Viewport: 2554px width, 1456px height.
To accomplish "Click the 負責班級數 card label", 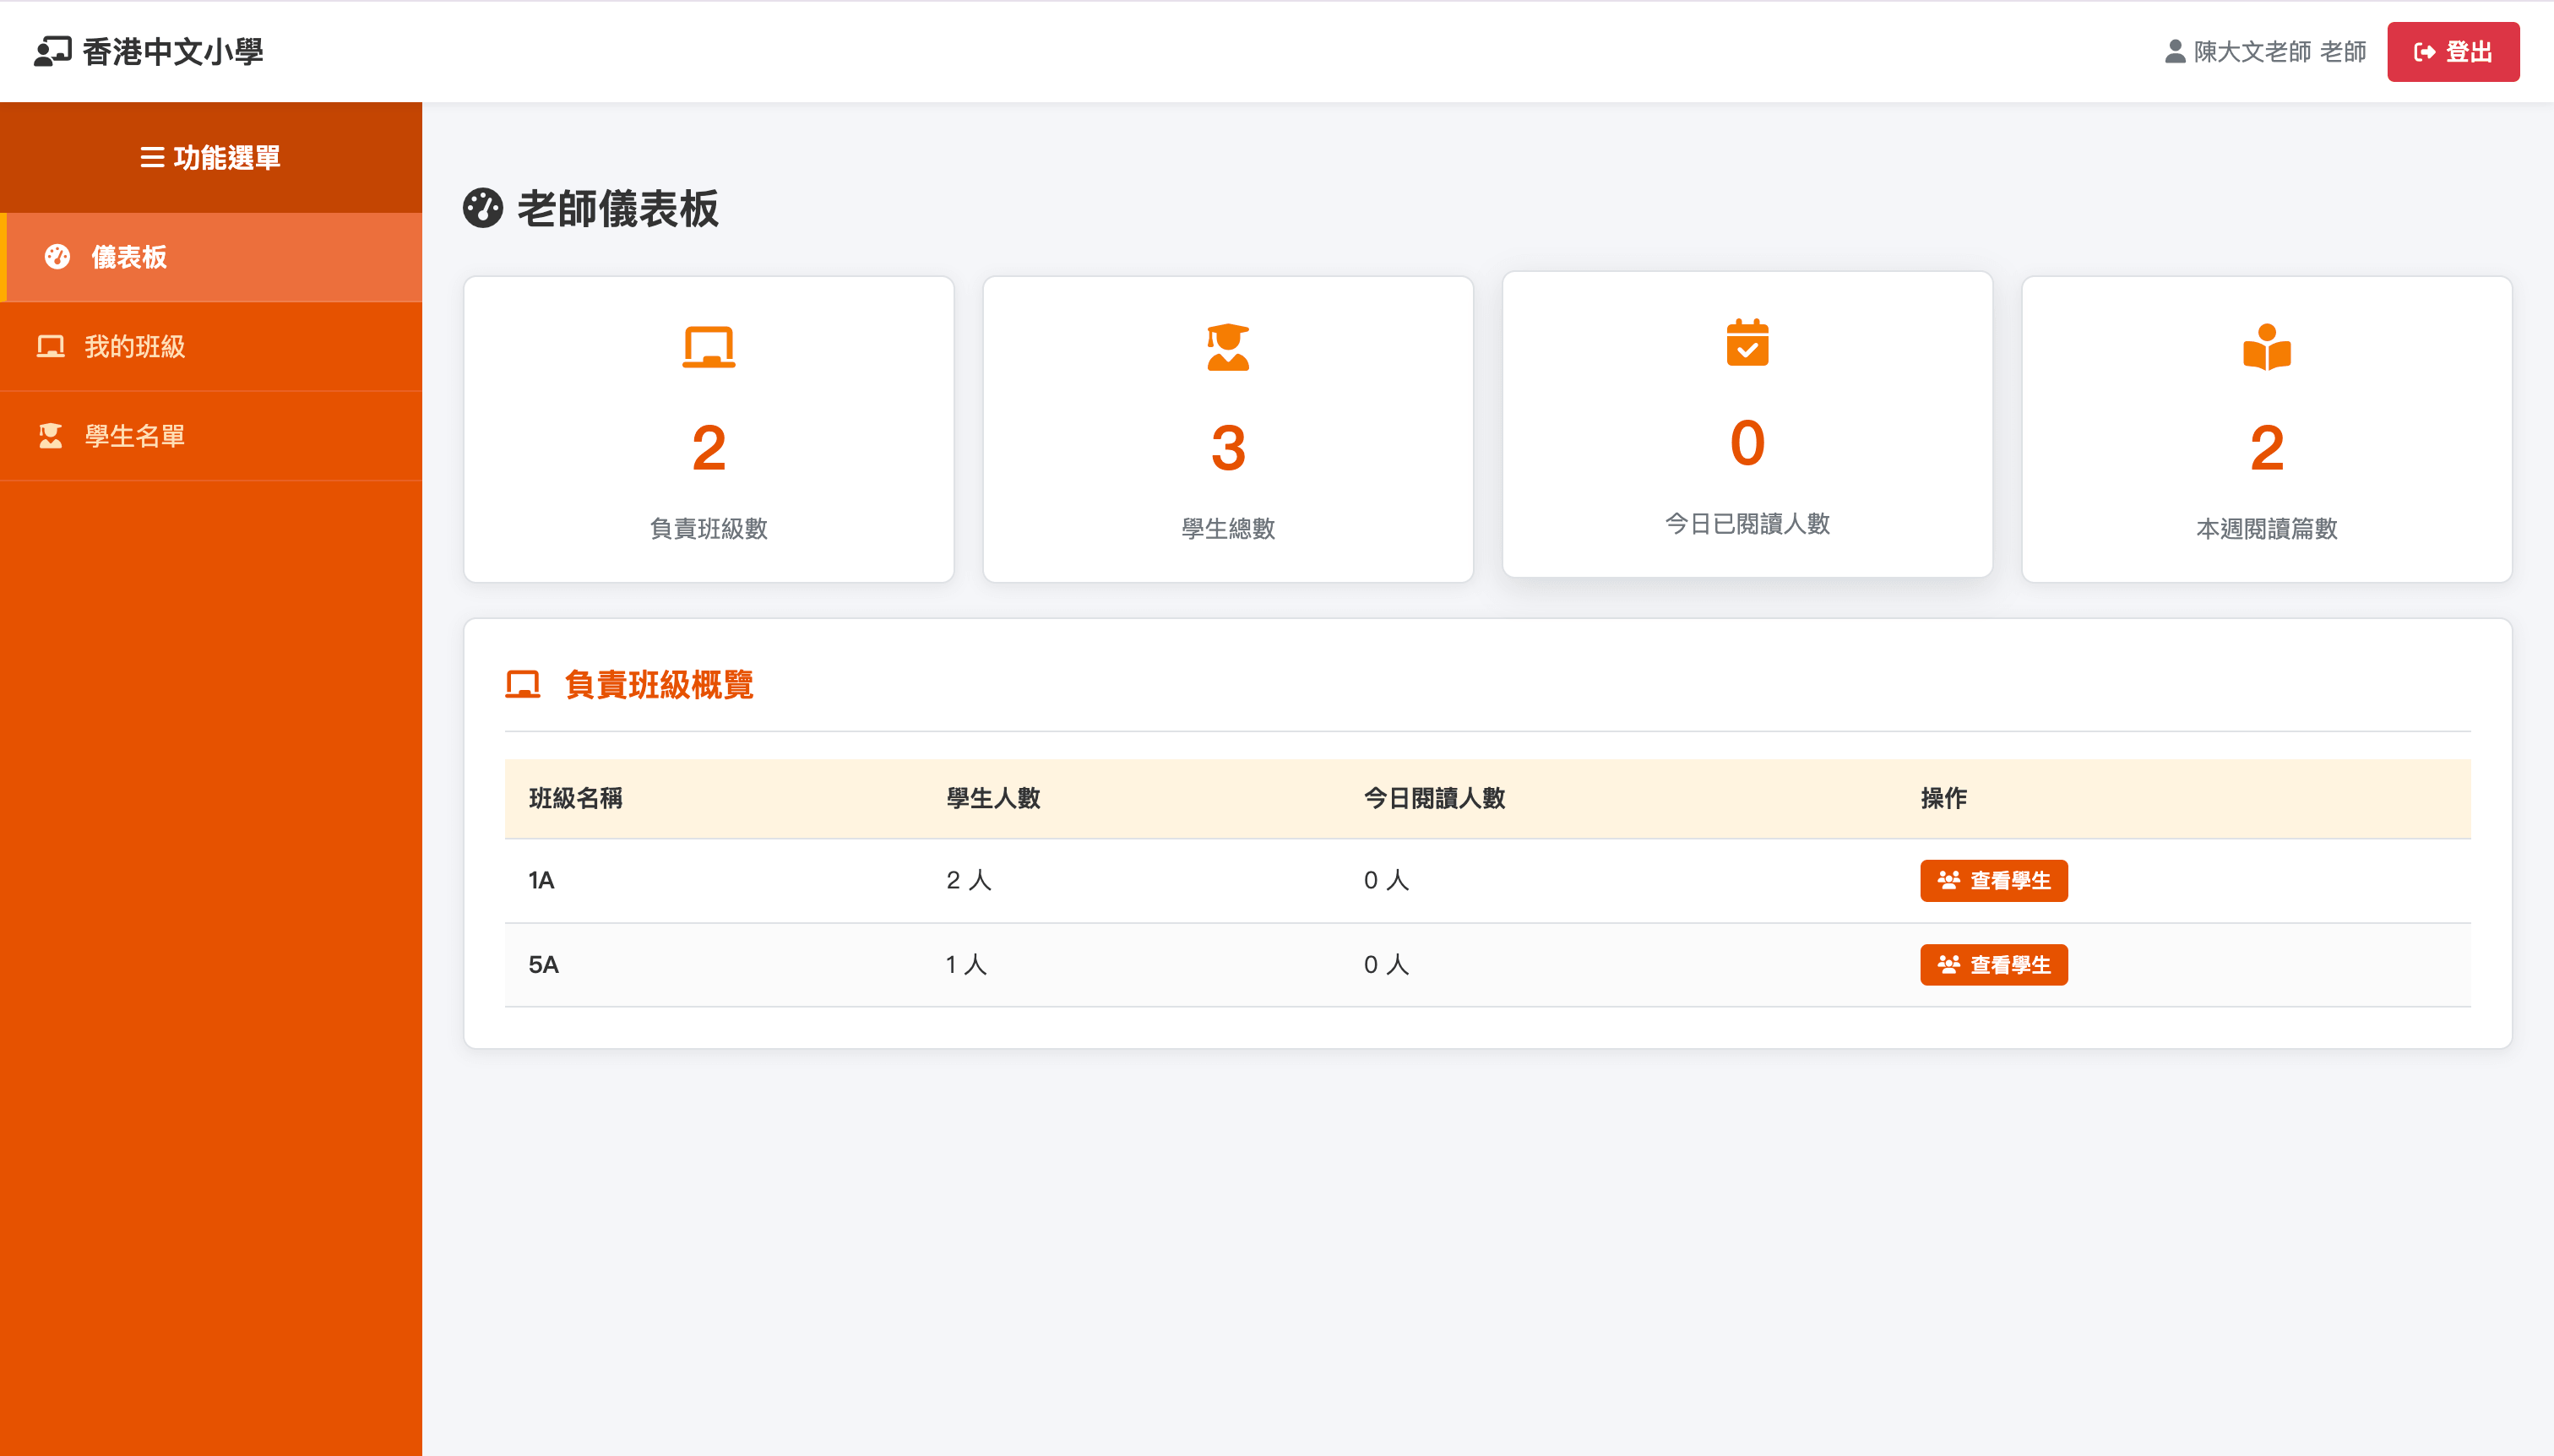I will point(709,529).
